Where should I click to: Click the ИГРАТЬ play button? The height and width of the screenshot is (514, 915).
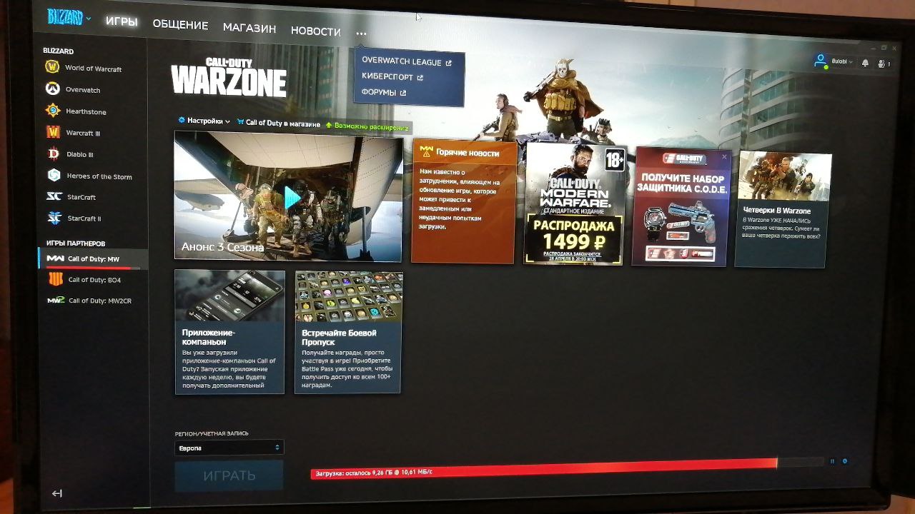[x=229, y=475]
